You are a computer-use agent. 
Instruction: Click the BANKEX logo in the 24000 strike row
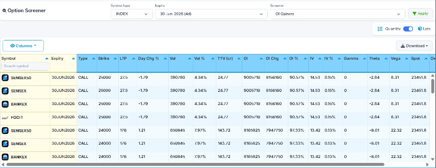click(5, 157)
